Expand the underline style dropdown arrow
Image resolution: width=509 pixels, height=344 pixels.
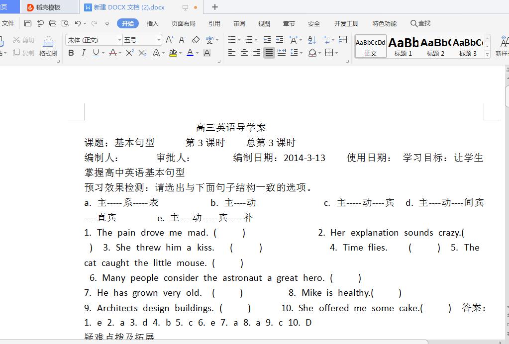click(x=103, y=53)
